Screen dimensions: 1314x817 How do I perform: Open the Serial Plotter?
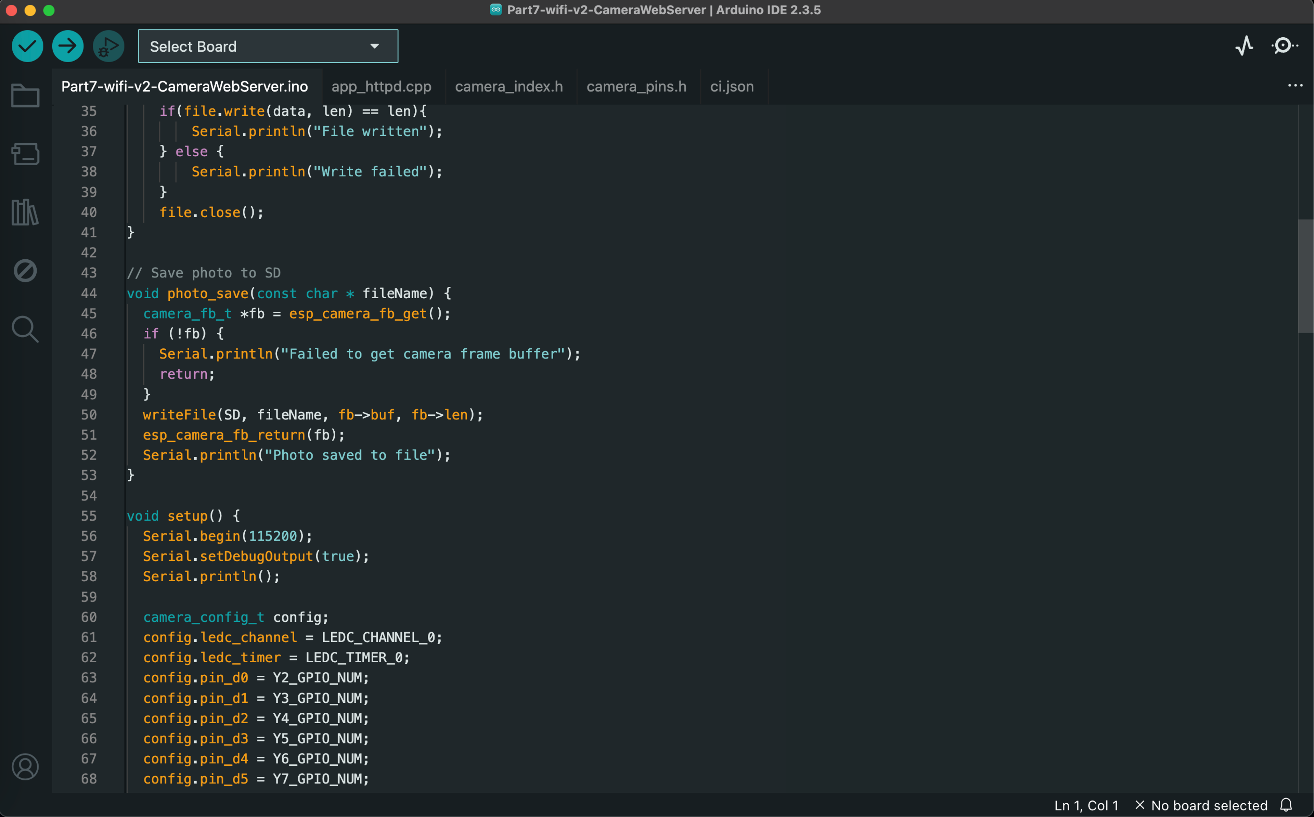tap(1244, 46)
